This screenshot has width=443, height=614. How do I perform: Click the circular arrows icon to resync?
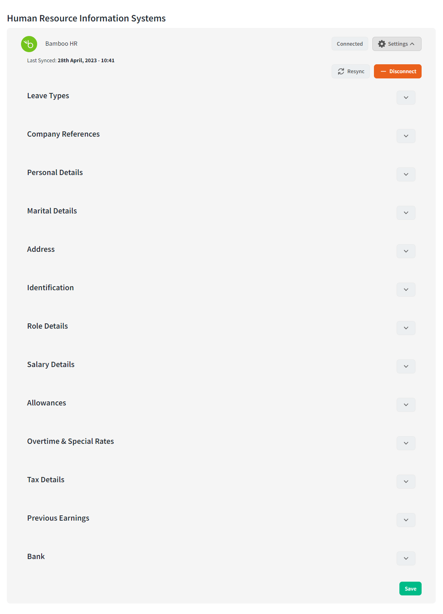point(341,71)
